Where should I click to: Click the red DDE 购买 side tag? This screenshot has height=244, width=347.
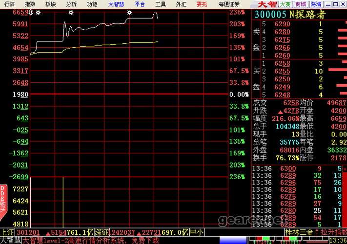tap(3, 203)
